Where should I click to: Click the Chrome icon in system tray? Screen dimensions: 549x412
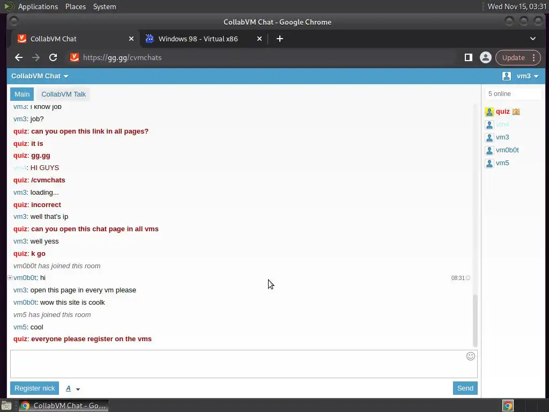508,406
